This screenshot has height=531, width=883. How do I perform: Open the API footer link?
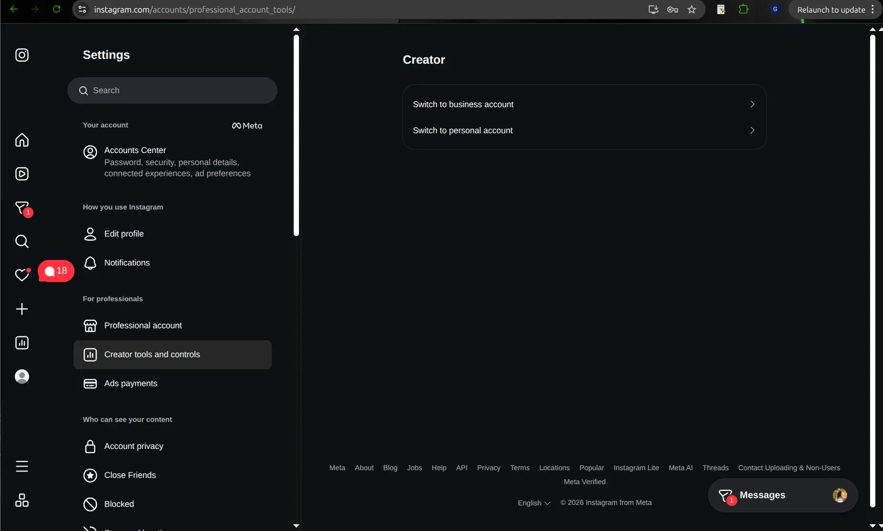click(462, 468)
